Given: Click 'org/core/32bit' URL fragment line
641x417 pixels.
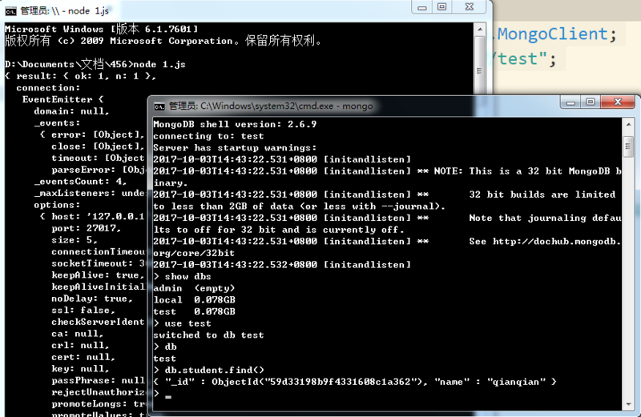Looking at the screenshot, I should coord(194,253).
